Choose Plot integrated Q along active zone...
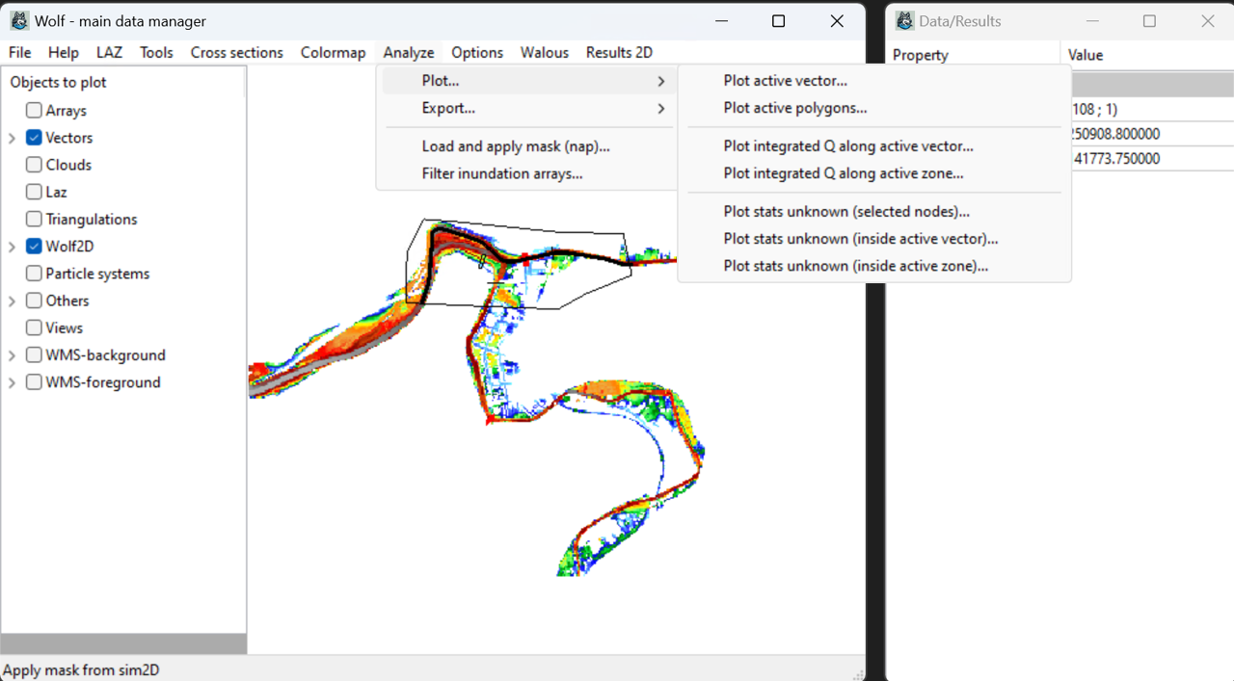This screenshot has width=1234, height=681. [x=843, y=173]
